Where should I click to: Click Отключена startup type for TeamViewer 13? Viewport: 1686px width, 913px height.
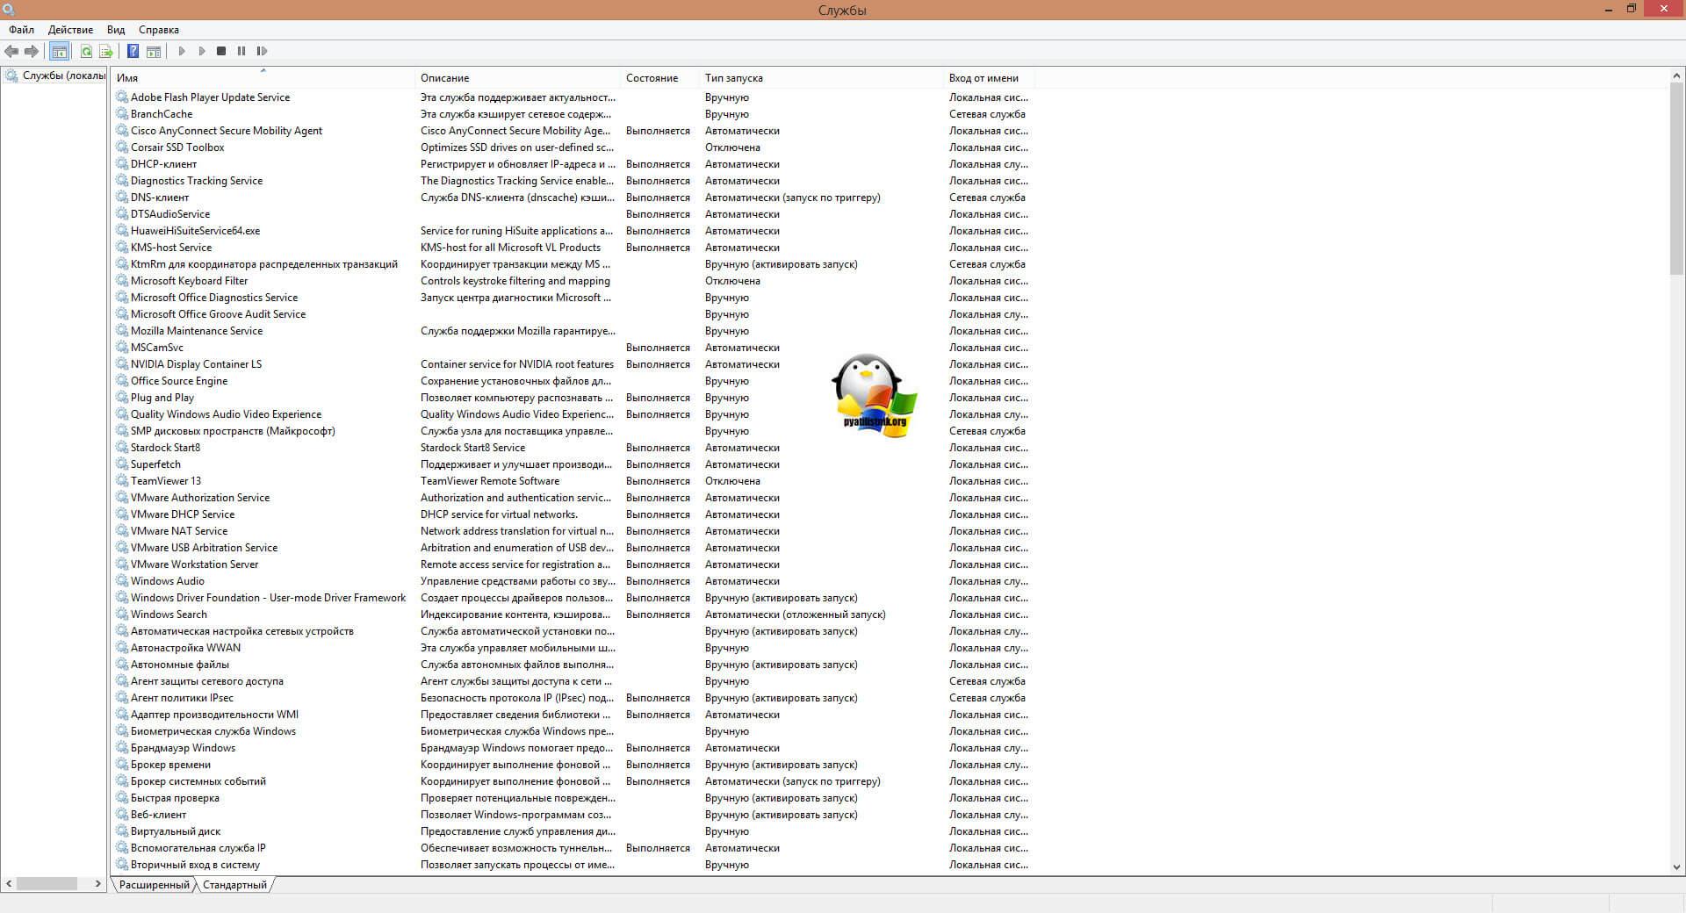[x=732, y=481]
